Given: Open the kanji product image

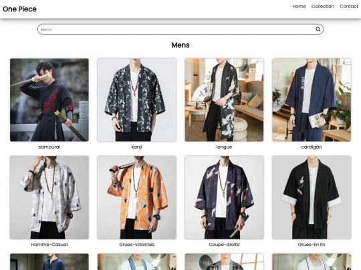Looking at the screenshot, I should tap(137, 100).
